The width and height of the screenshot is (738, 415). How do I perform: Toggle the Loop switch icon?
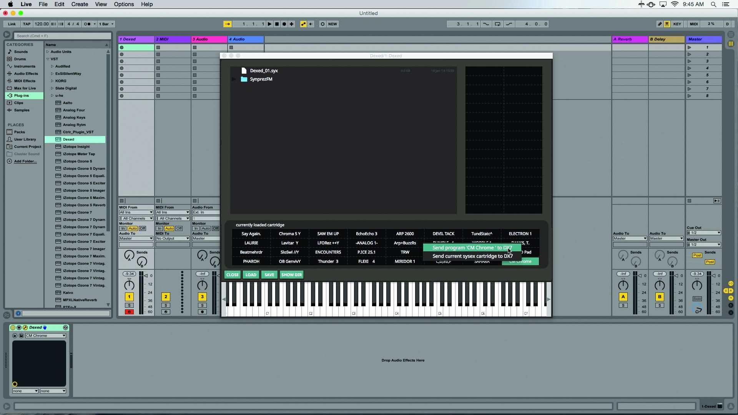click(497, 24)
